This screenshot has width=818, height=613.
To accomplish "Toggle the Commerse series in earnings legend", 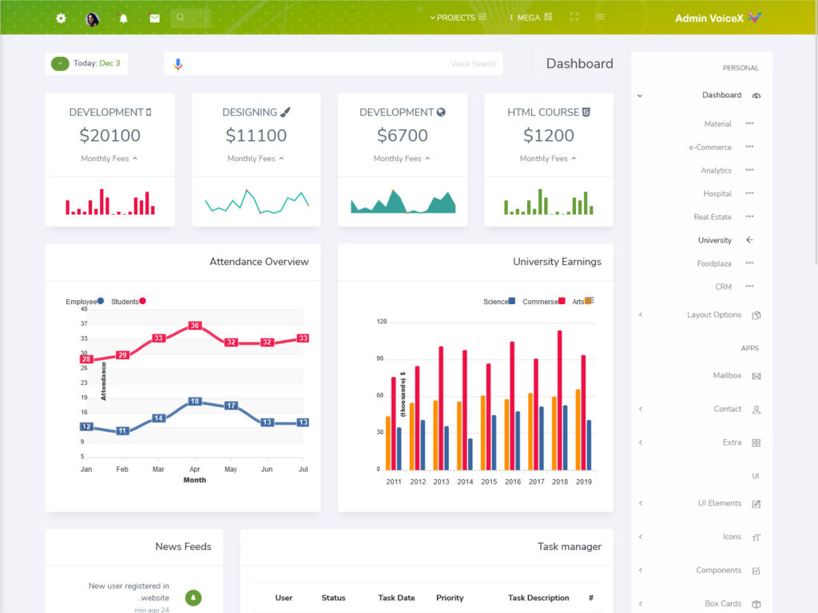I will [543, 302].
